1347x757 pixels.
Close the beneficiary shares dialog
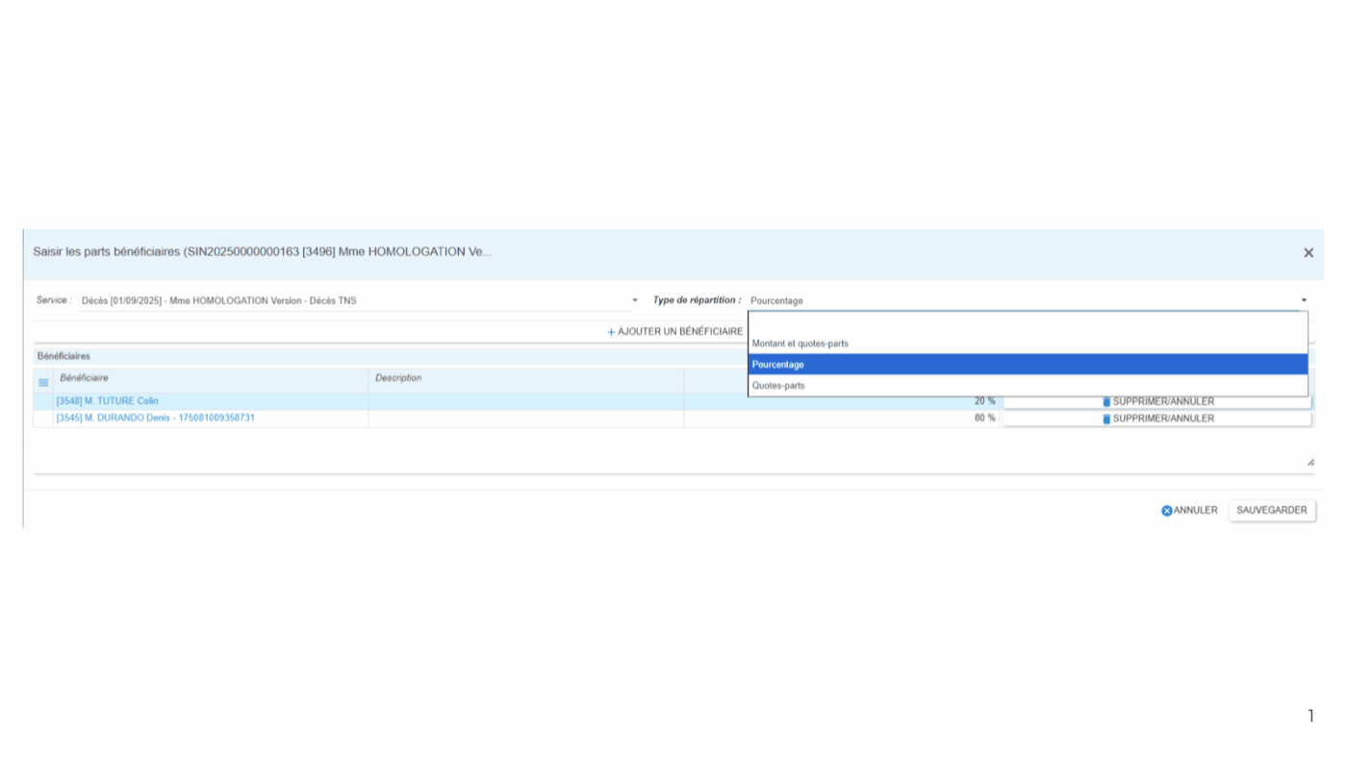coord(1308,253)
